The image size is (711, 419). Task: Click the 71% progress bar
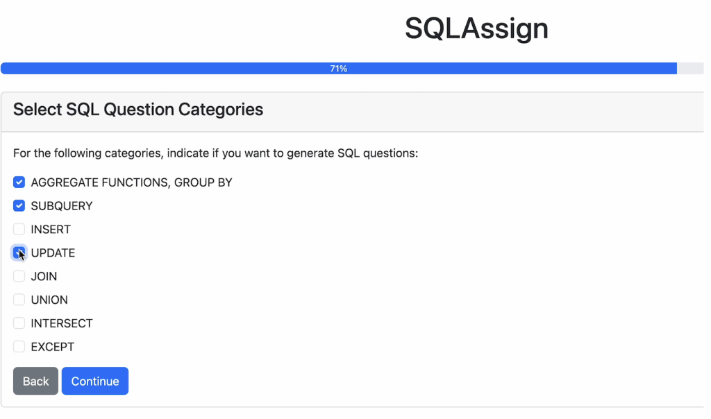pos(338,68)
